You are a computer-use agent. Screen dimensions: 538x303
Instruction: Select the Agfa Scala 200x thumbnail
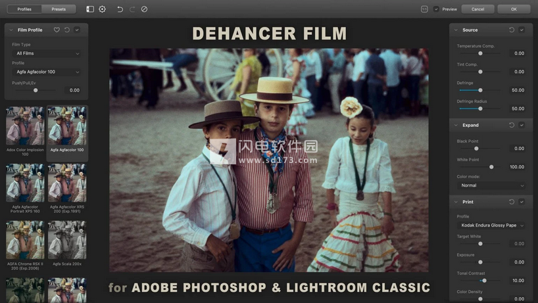coord(67,240)
